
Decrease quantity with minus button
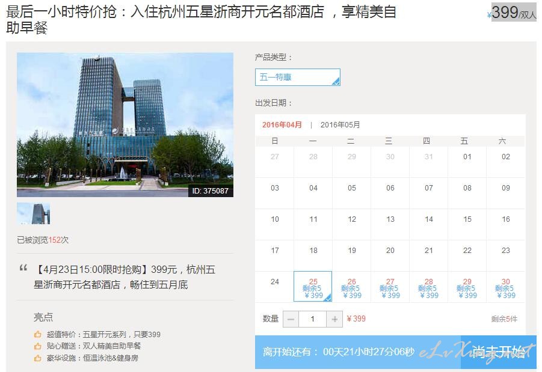click(291, 319)
